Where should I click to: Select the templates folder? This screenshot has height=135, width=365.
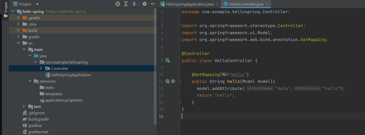54,94
